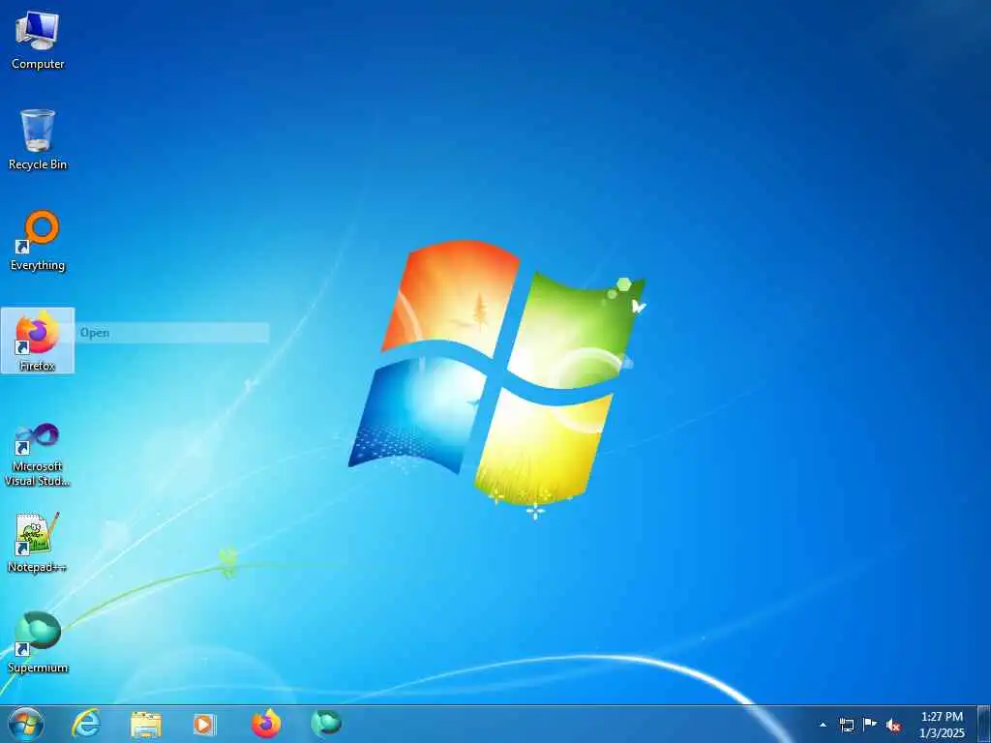Launch Firefox from the taskbar
Viewport: 991px width, 743px height.
point(266,724)
